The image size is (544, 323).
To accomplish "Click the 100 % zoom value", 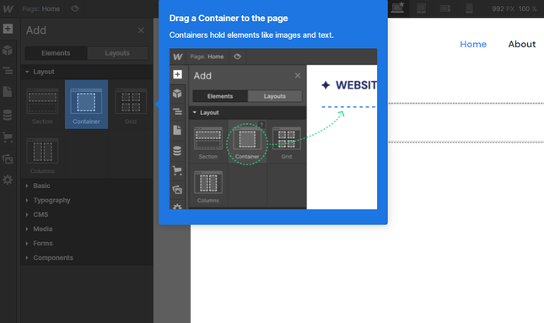I will [x=528, y=8].
